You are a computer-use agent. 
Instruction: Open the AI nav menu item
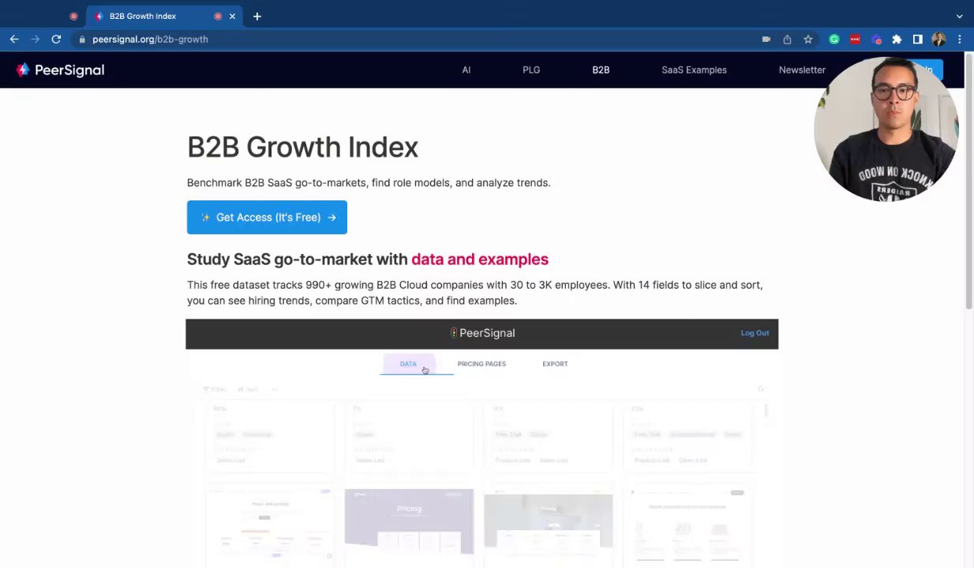pyautogui.click(x=466, y=70)
